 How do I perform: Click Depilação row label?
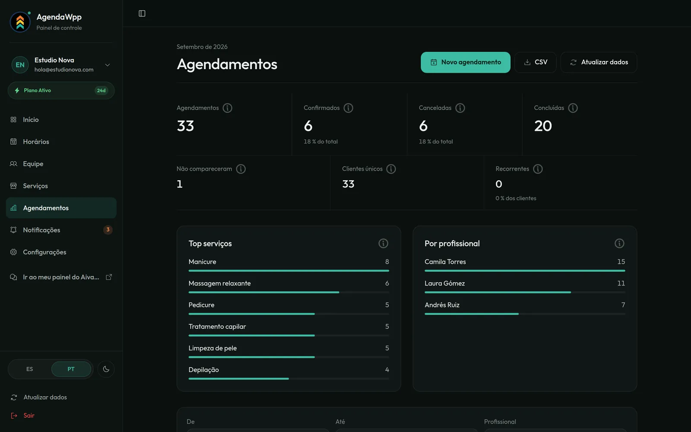pos(204,370)
